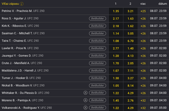Click the info icon next to Víťaz zápasu
This screenshot has height=111, width=169.
point(22,4)
